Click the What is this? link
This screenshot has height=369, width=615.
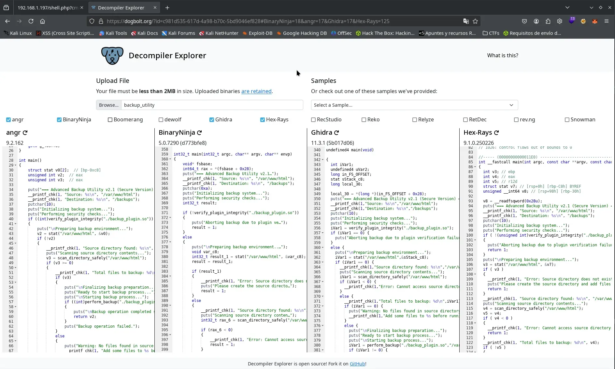pyautogui.click(x=503, y=55)
